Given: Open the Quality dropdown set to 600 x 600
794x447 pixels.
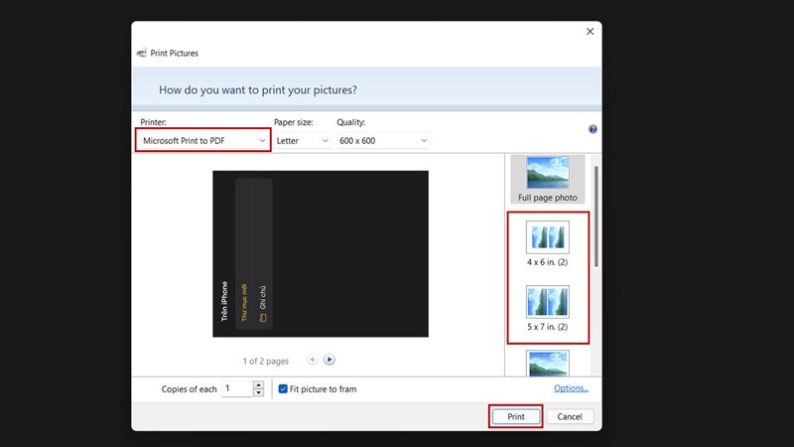Looking at the screenshot, I should 383,140.
